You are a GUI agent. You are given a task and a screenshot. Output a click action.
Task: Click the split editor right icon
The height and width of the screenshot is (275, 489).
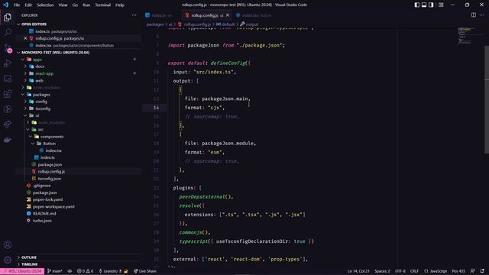pyautogui.click(x=474, y=15)
